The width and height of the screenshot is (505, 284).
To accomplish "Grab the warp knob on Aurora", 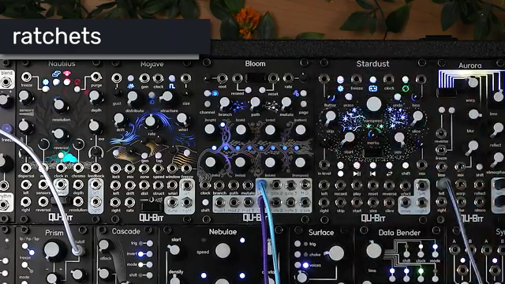I will click(473, 82).
